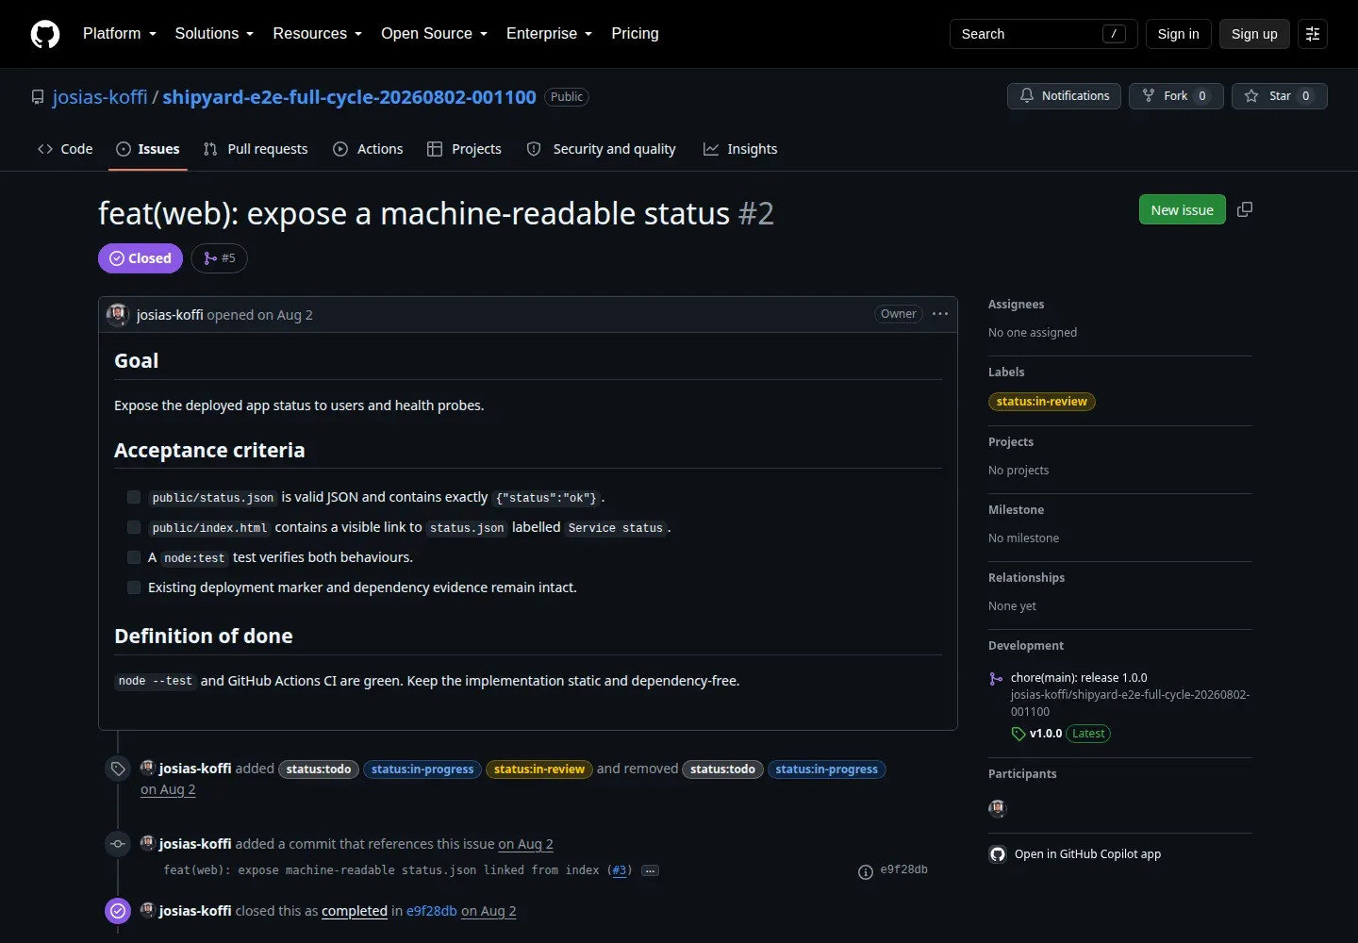
Task: Open the Security and quality tab
Action: click(602, 149)
